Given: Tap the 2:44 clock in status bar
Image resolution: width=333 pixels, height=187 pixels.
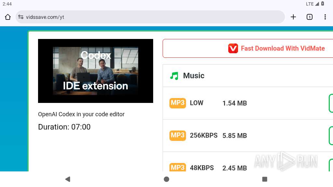Looking at the screenshot, I should click(x=7, y=4).
